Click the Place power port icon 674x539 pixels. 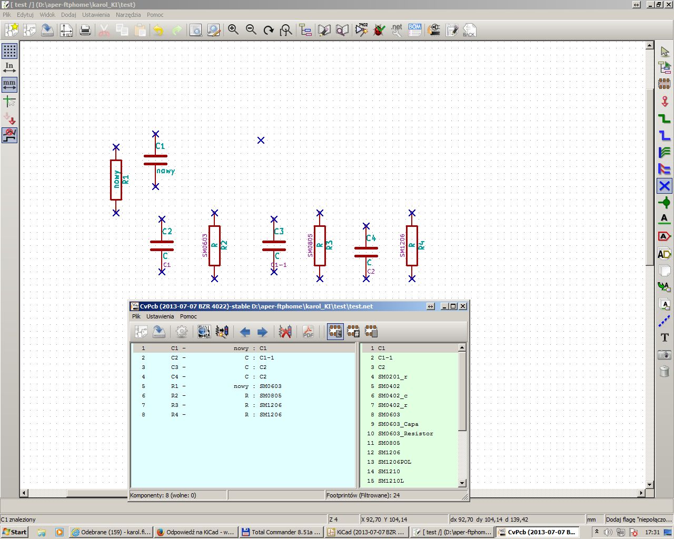click(x=665, y=102)
